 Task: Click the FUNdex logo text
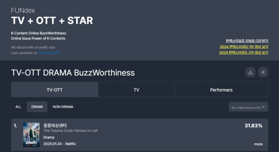(23, 11)
